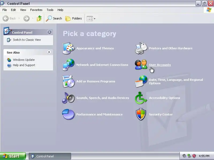Open Date, Time, Language, and Regional Options link

point(176,81)
